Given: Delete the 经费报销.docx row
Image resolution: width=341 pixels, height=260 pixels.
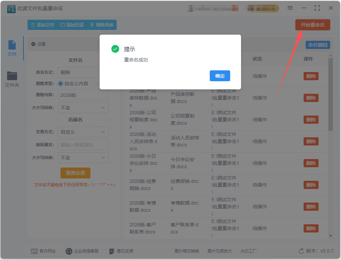Looking at the screenshot, I should coord(311,185).
